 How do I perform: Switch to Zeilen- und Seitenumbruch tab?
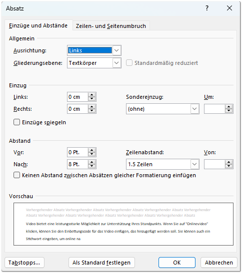point(111,26)
